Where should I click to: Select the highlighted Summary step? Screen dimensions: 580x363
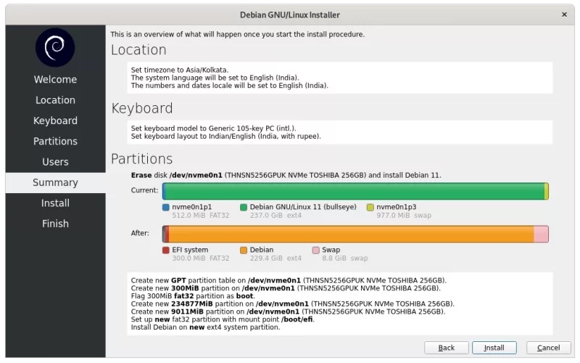pyautogui.click(x=55, y=182)
